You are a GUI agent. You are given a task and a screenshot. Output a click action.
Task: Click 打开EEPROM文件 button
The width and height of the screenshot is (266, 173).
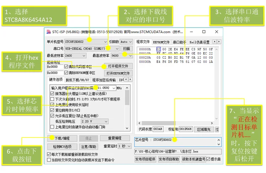click(118, 73)
